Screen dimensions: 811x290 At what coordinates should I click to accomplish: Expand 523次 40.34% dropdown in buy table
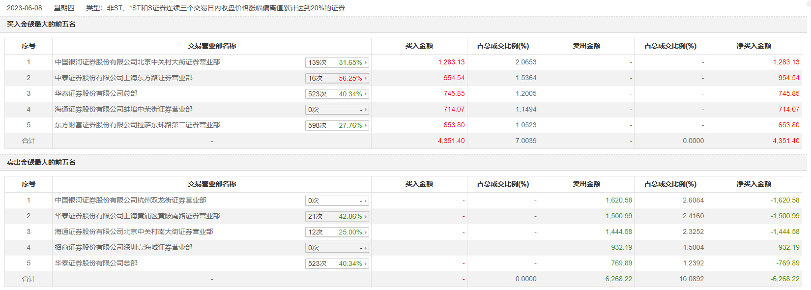[x=337, y=94]
